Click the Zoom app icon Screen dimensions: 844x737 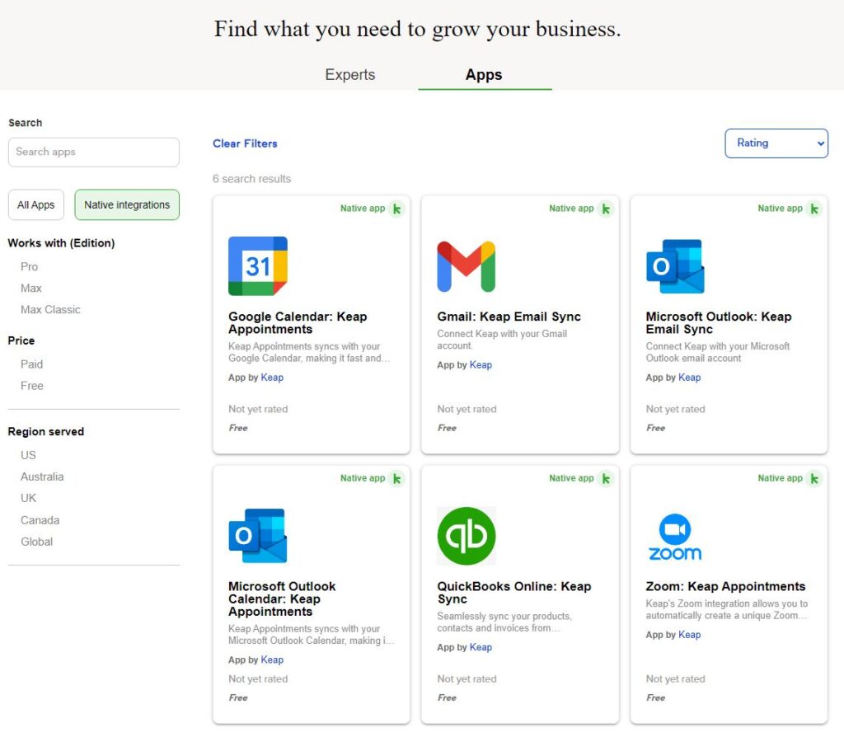coord(675,537)
